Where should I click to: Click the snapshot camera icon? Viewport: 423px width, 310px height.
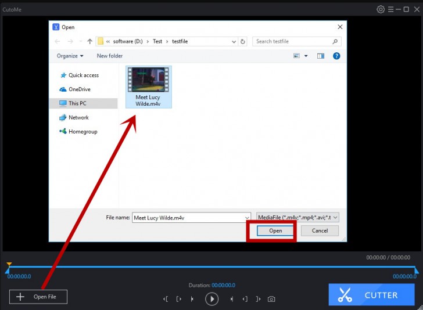coord(271,299)
